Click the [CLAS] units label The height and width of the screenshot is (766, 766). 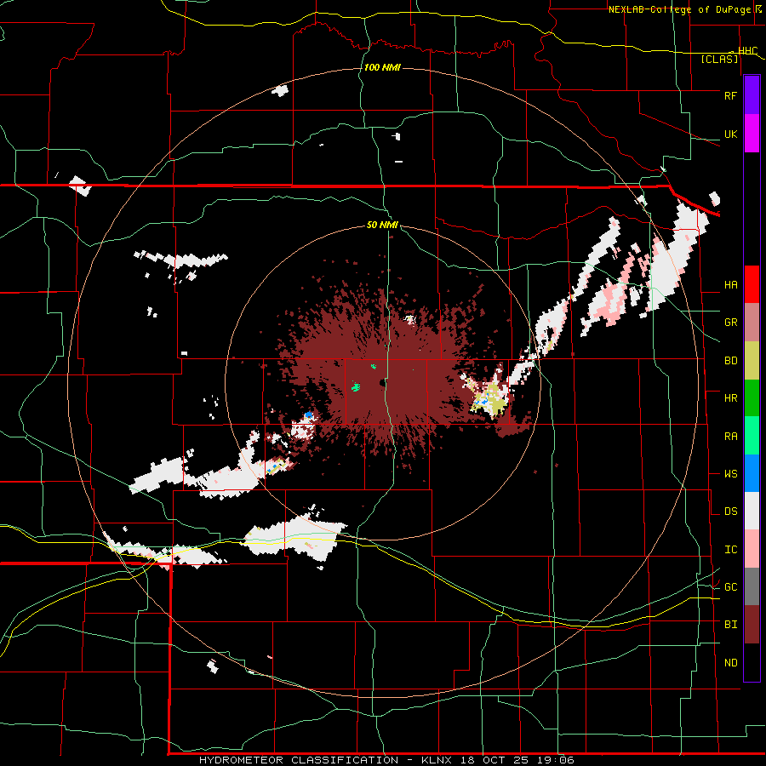pos(719,59)
